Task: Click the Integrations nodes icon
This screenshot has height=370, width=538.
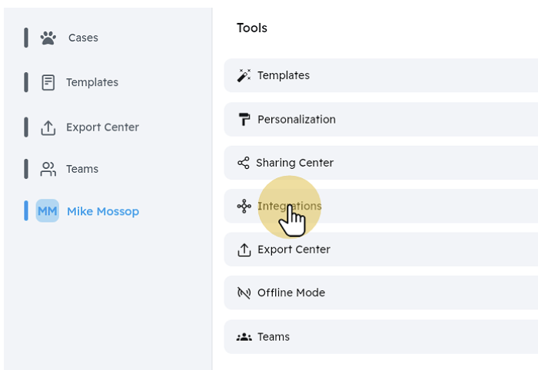Action: (244, 206)
